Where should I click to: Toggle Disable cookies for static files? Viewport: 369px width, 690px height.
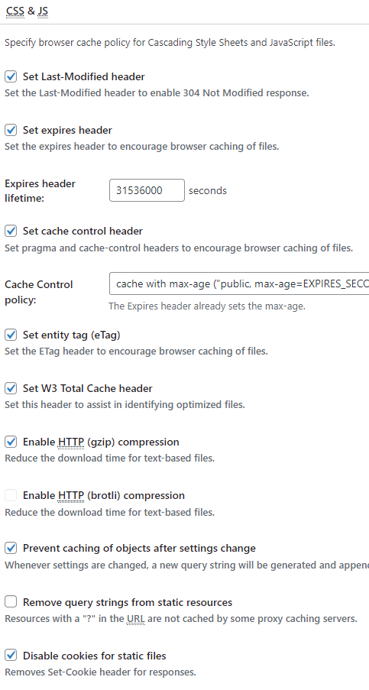pos(11,656)
